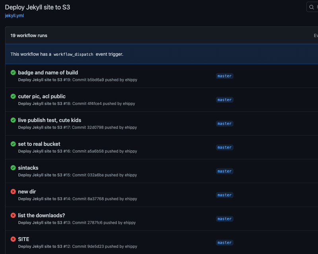Click success icon for "live publish test, cute kids"
Viewport: 318px width, 254px height.
tap(12, 120)
